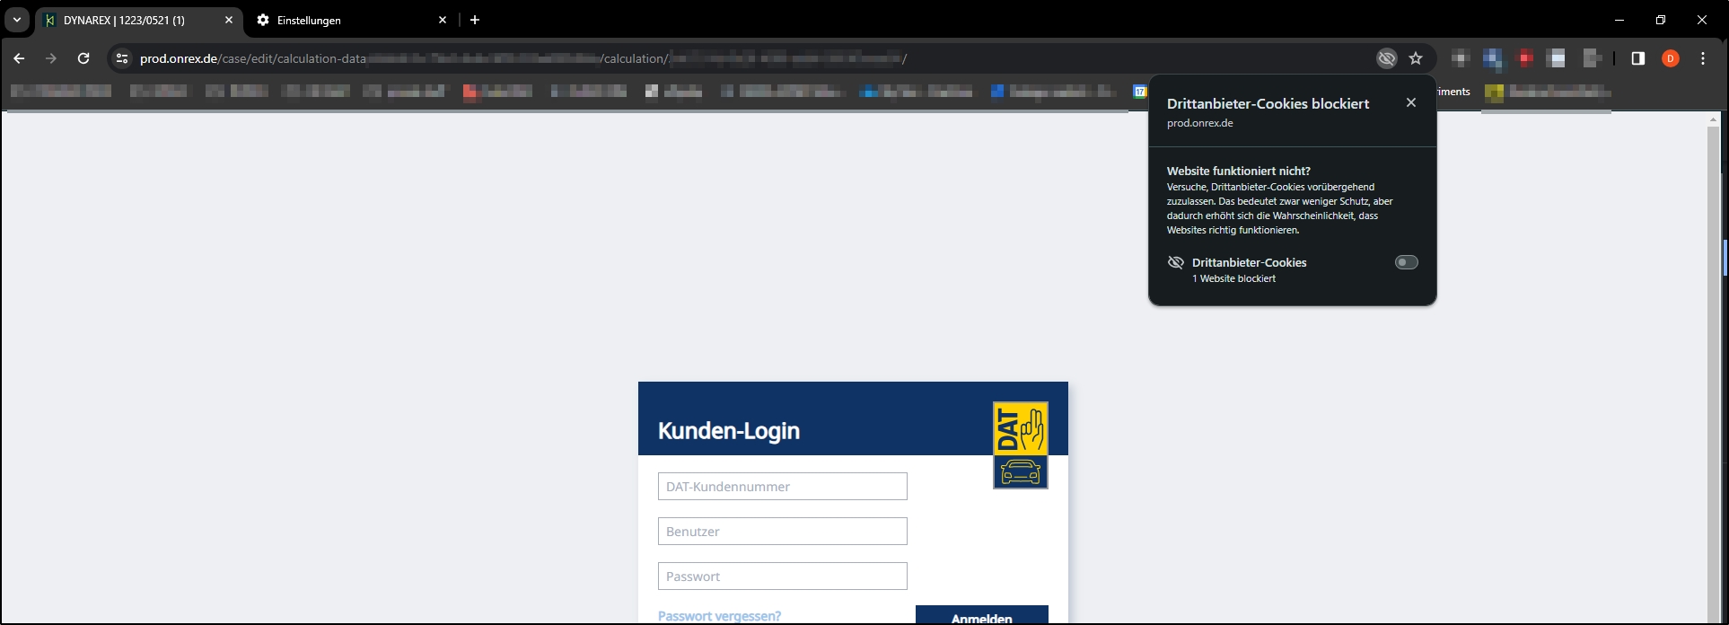Focus the DAT-Kundennummer field
Viewport: 1729px width, 625px height.
pyautogui.click(x=782, y=487)
